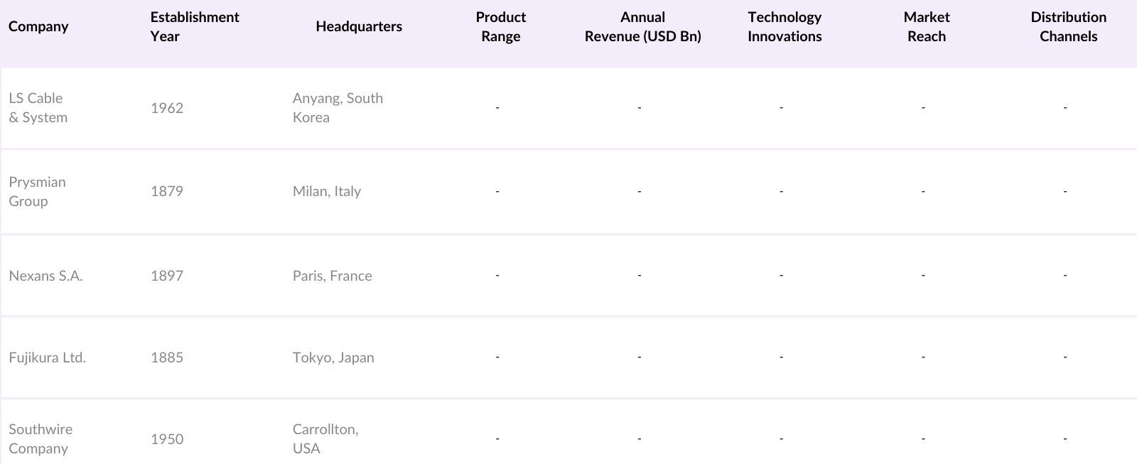
Task: Select the Nexans S.A. cell
Action: click(x=45, y=276)
